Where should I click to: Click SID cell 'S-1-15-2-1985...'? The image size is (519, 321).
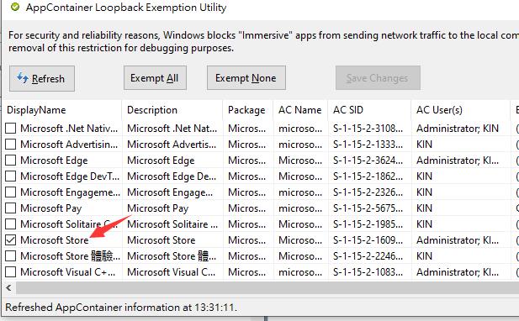368,224
